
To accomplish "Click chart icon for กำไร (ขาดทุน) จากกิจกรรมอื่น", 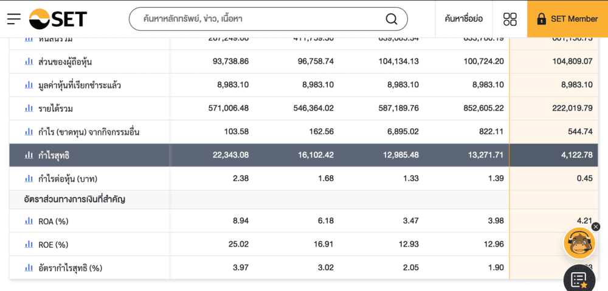I will point(29,132).
